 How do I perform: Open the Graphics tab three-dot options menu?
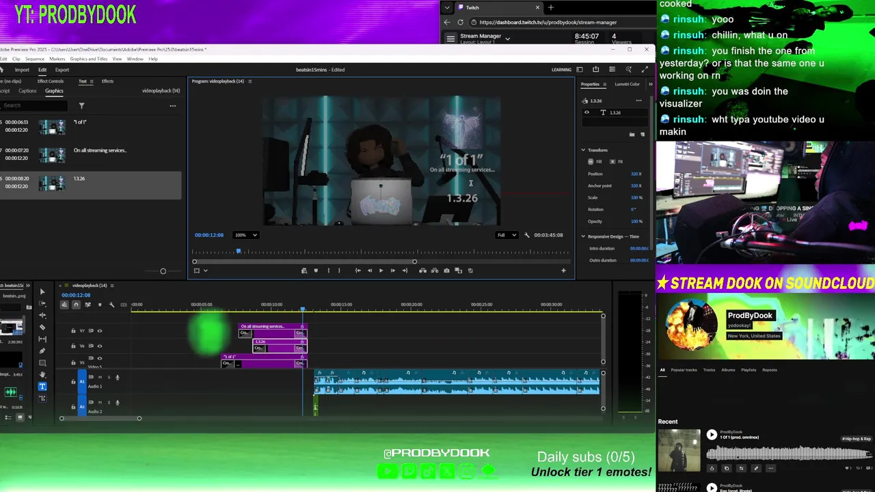coord(173,106)
